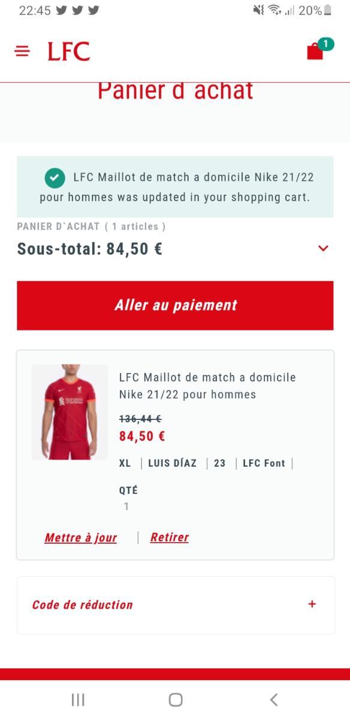This screenshot has width=350, height=721.
Task: Tap Android home button
Action: click(176, 699)
